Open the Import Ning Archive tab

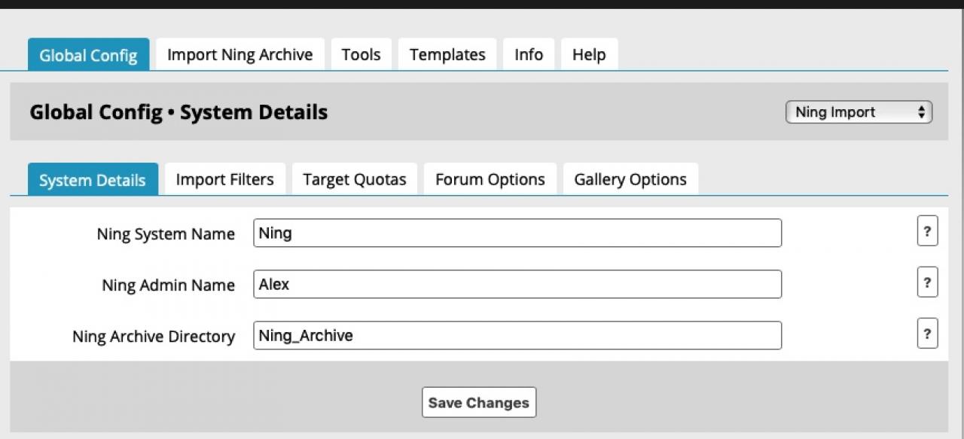click(239, 55)
